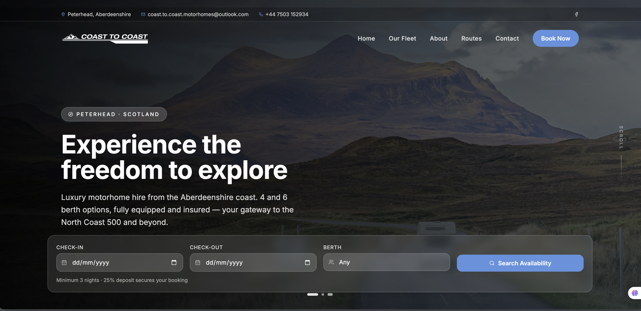Click the BERTH label

point(332,248)
